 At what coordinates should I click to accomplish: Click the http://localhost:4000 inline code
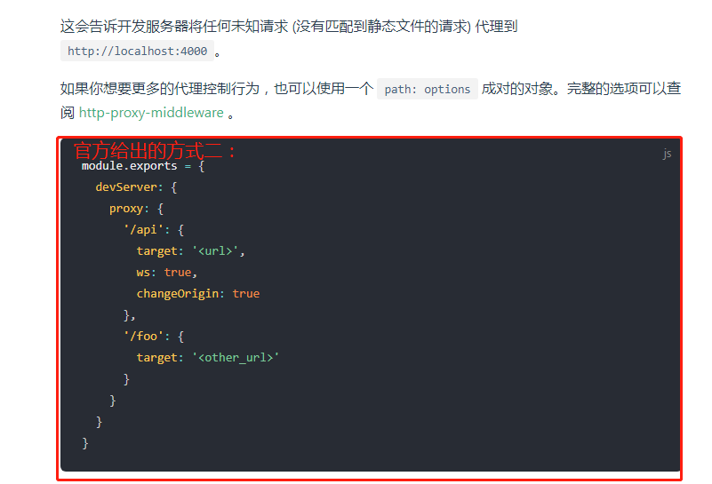coord(137,51)
